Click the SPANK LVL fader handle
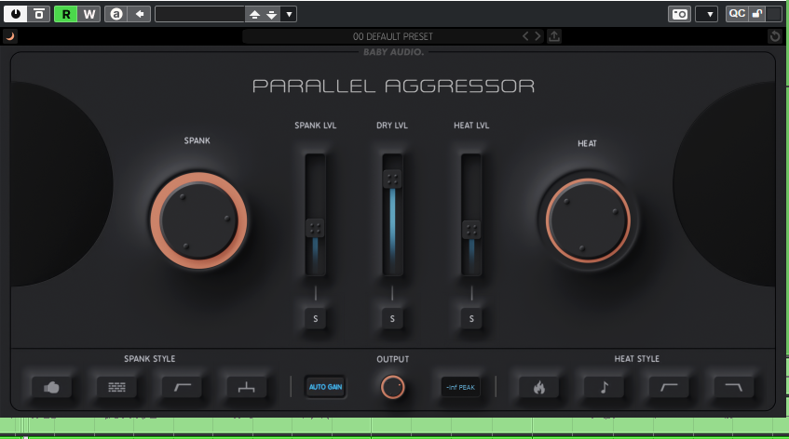 315,229
